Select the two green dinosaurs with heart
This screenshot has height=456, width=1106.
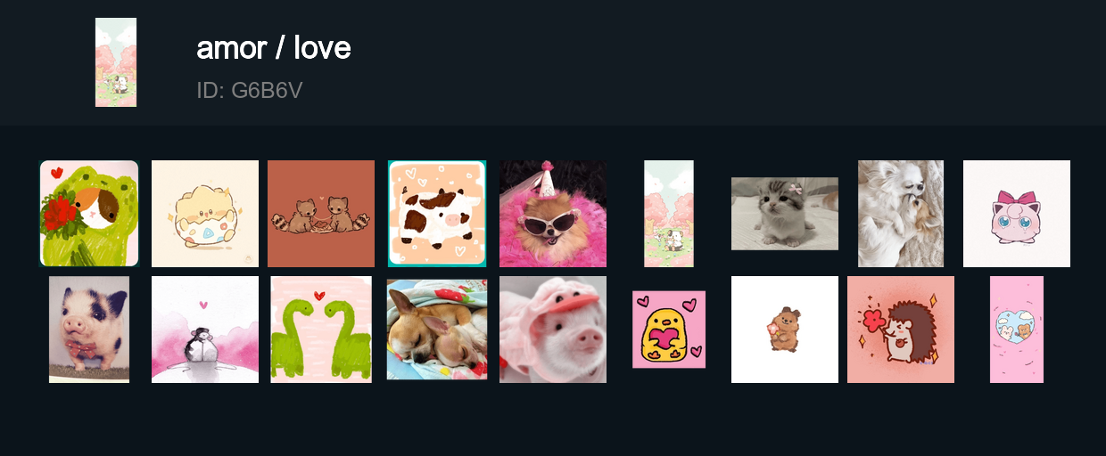coord(321,330)
